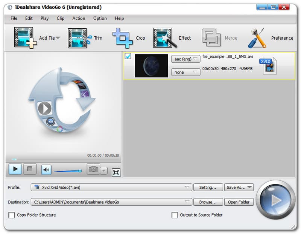
Task: Open the Effect editor
Action: tap(165, 38)
